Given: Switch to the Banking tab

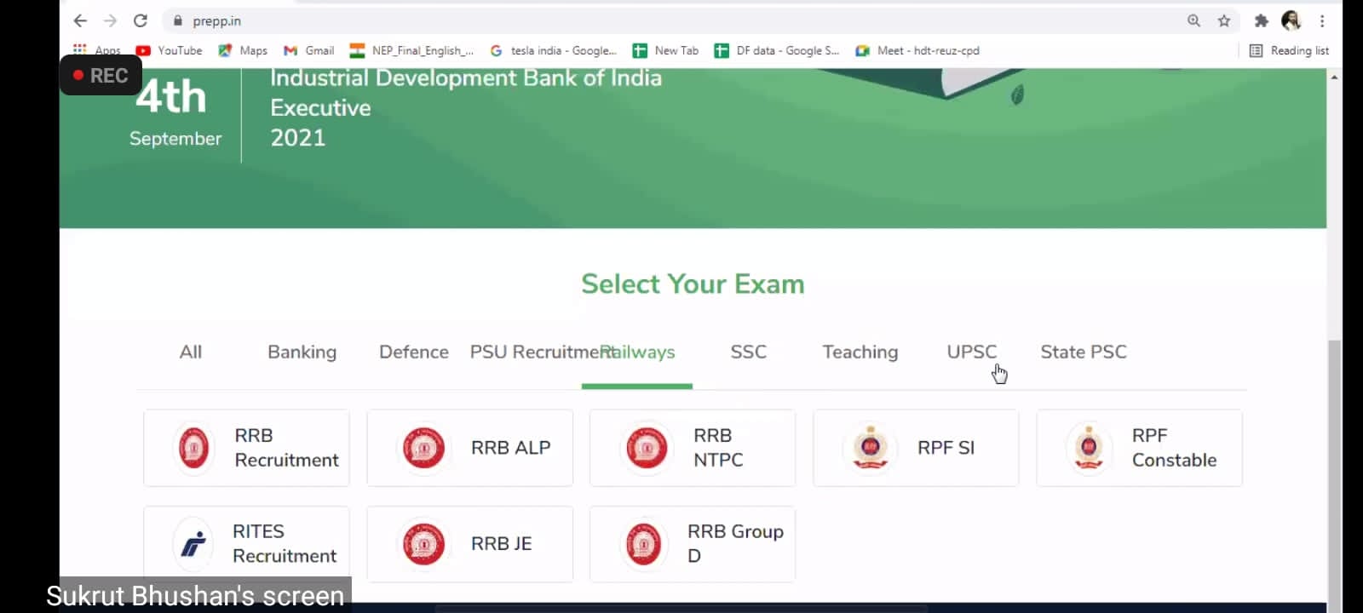Looking at the screenshot, I should 302,352.
